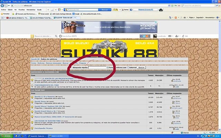221x138 pixels.
Task: Open the Herramientas menu in the menu bar
Action: coord(31,10)
